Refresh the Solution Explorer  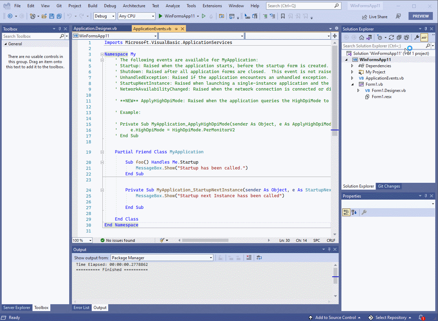(x=391, y=37)
